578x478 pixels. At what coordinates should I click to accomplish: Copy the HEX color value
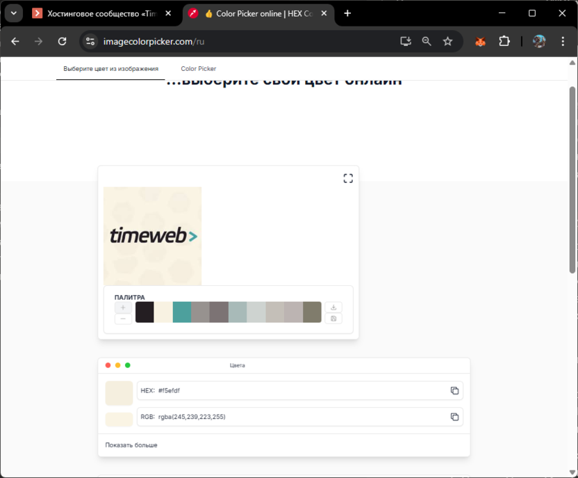click(x=454, y=390)
